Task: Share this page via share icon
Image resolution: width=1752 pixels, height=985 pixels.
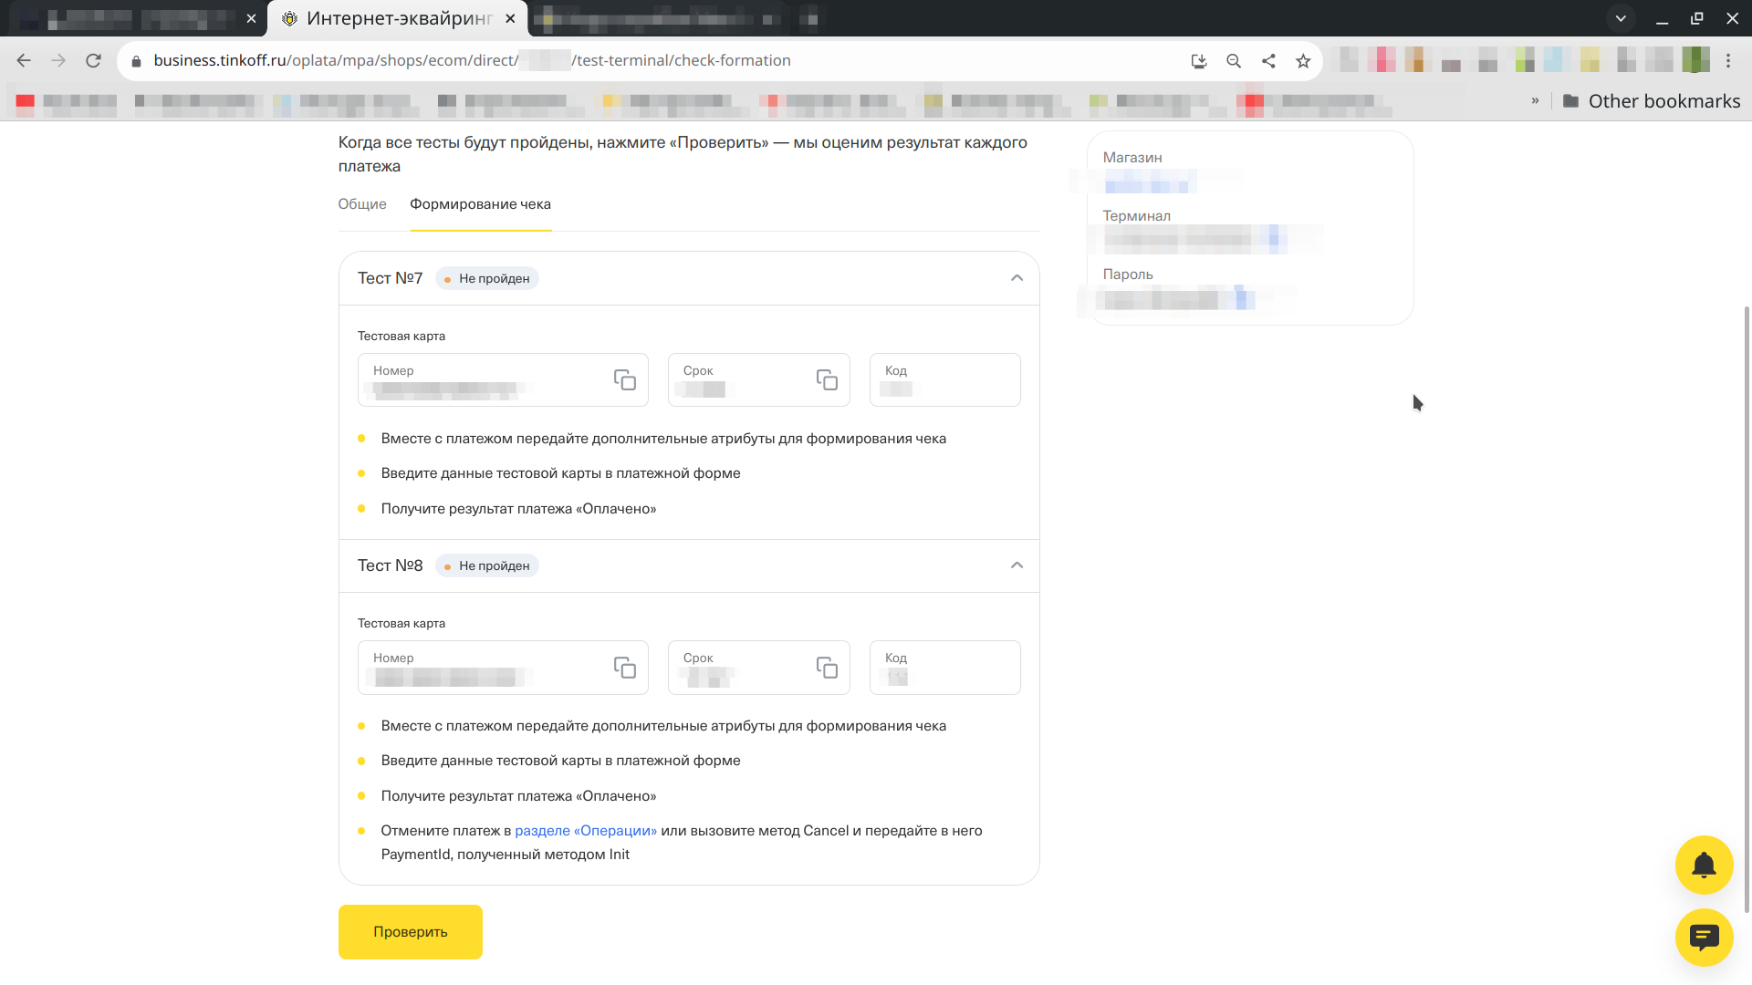Action: pyautogui.click(x=1268, y=61)
